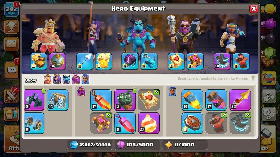Show Royal Champion equipment filter
The height and width of the screenshot is (157, 280).
85,79
